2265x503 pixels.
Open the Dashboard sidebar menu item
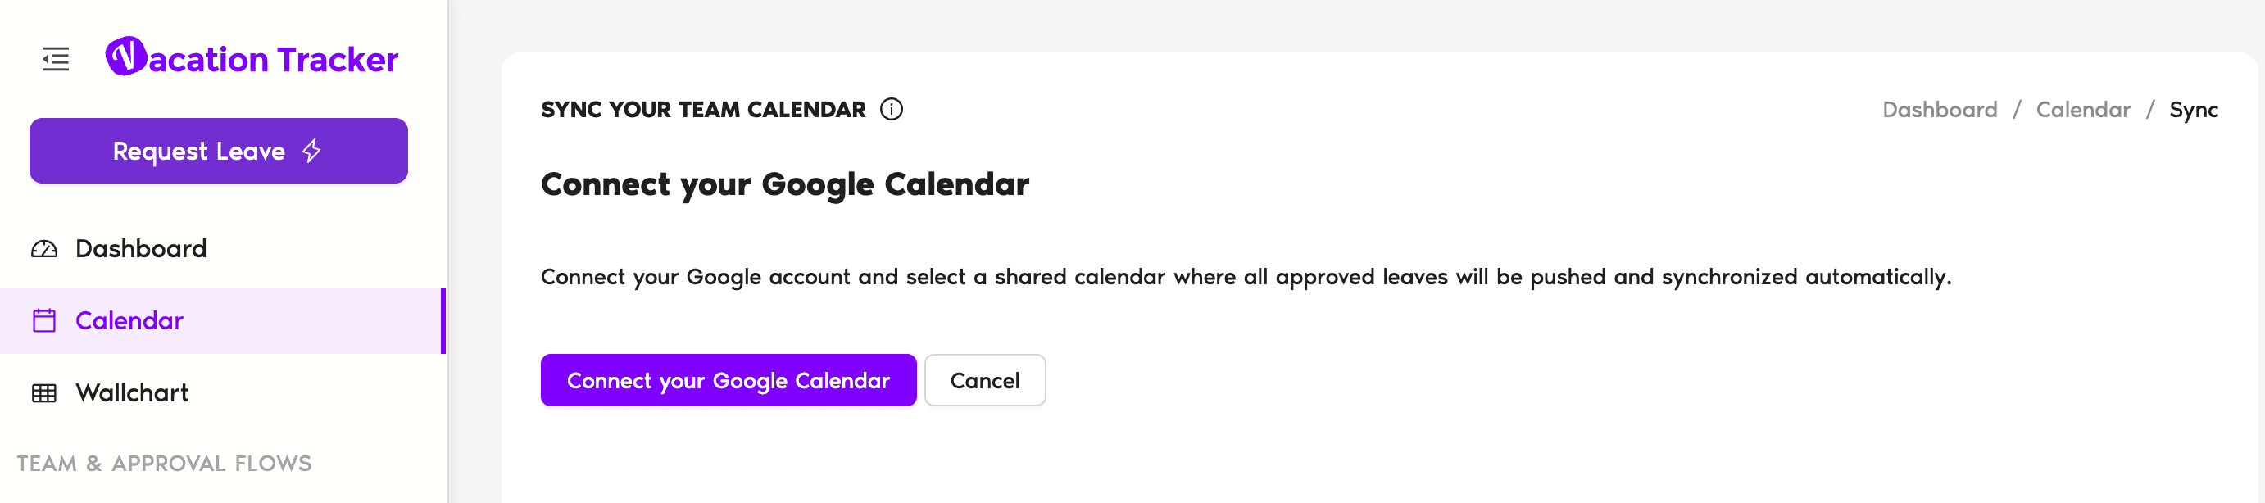coord(141,249)
